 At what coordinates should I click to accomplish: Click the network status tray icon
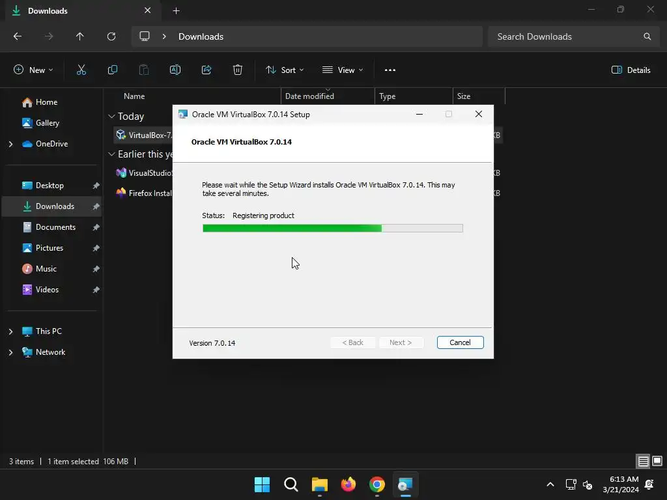coord(571,484)
